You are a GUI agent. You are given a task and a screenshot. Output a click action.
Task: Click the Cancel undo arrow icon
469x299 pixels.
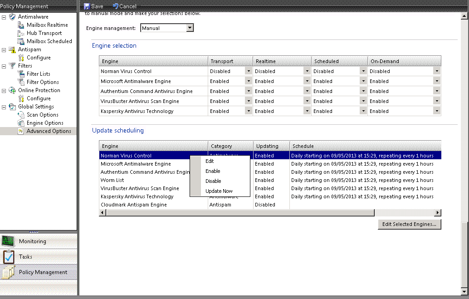click(x=115, y=6)
